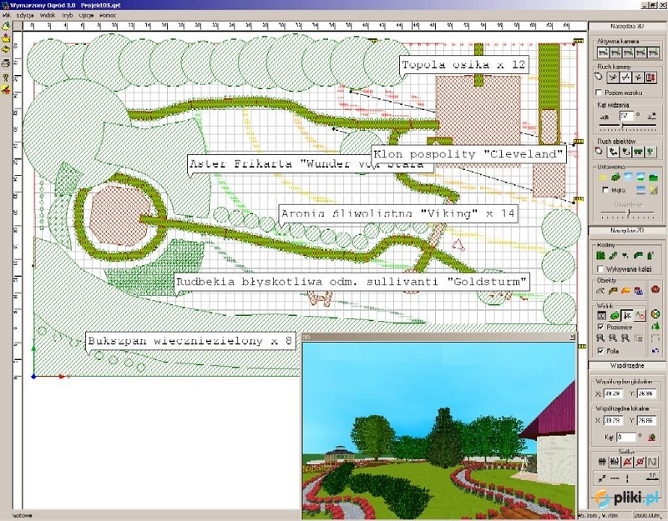This screenshot has height=521, width=668.
Task: Click the red-arrow Ruch kamery button
Action: [650, 78]
